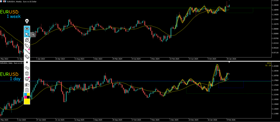This screenshot has width=280, height=122.
Task: Pick the straight line drawing tool
Action: 27,51
